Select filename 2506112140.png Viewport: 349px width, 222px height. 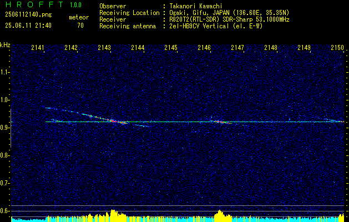(28, 14)
